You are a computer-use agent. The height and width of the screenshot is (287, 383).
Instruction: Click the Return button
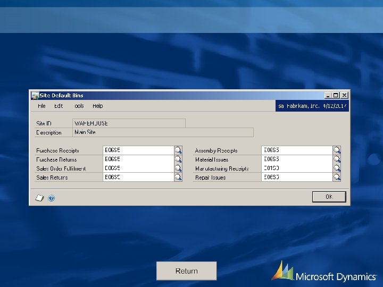186,271
